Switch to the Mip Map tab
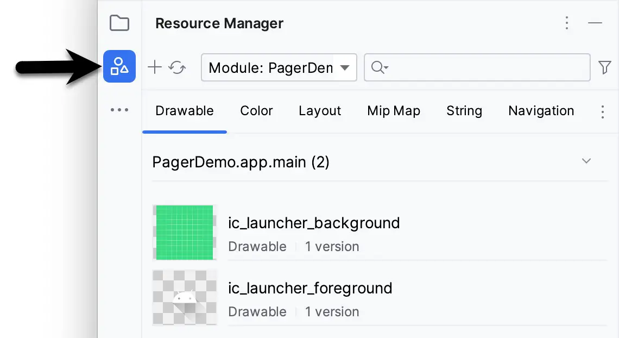 point(394,111)
